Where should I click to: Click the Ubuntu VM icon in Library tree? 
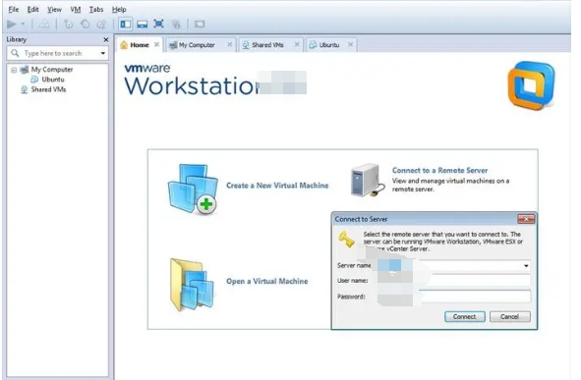coord(34,80)
